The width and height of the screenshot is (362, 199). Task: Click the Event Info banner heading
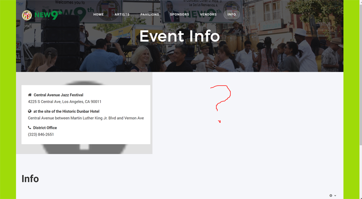(180, 36)
